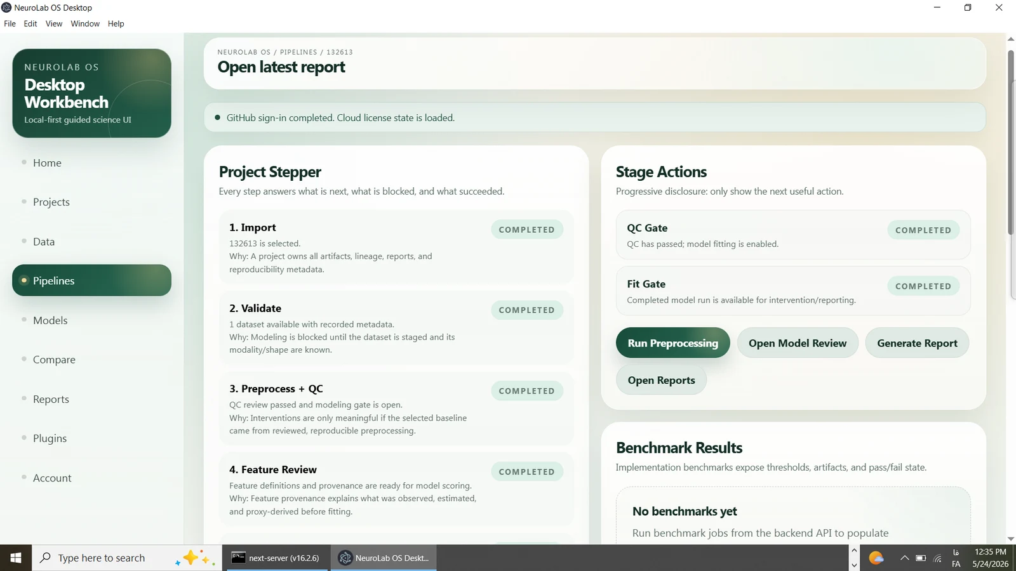Click the search highlights sparkle icon in taskbar

pos(196,558)
